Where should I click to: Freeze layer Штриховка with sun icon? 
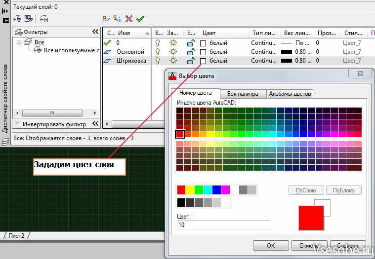[173, 61]
